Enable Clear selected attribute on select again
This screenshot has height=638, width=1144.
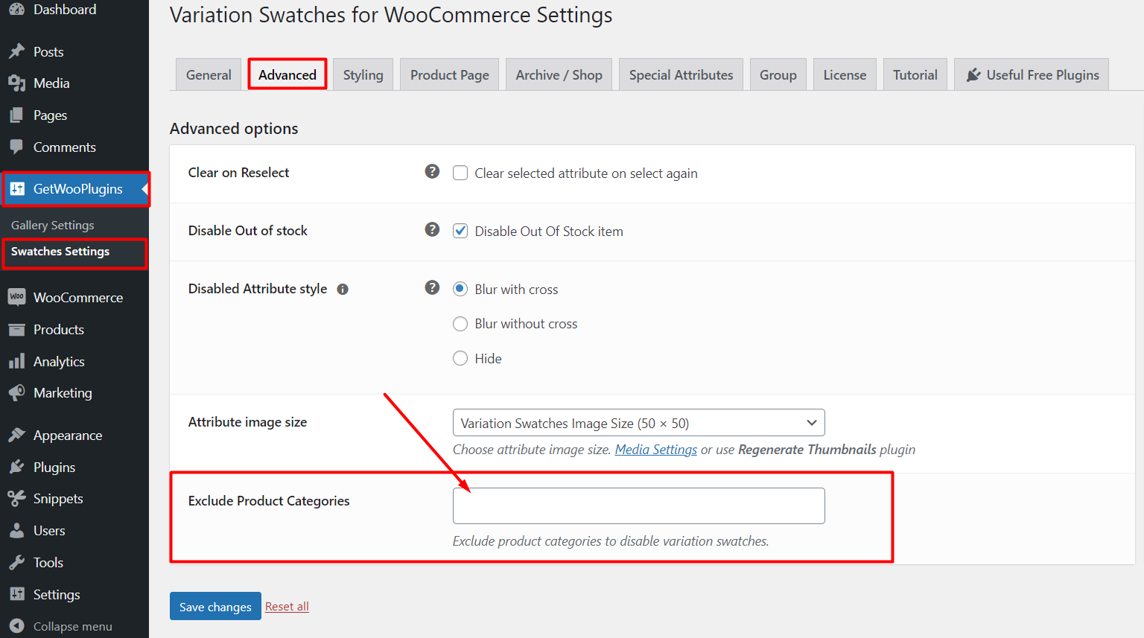[x=460, y=173]
